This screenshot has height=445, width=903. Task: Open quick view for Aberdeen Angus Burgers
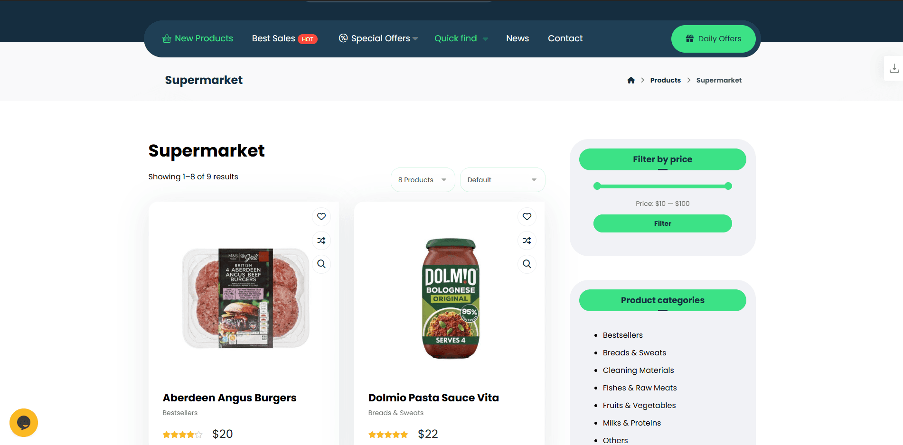point(321,264)
